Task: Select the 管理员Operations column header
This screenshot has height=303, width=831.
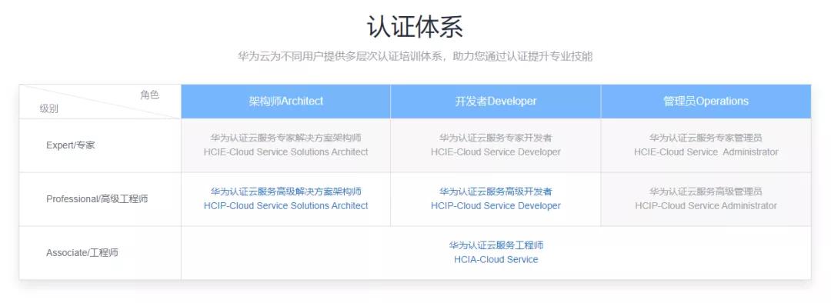Action: coord(706,102)
